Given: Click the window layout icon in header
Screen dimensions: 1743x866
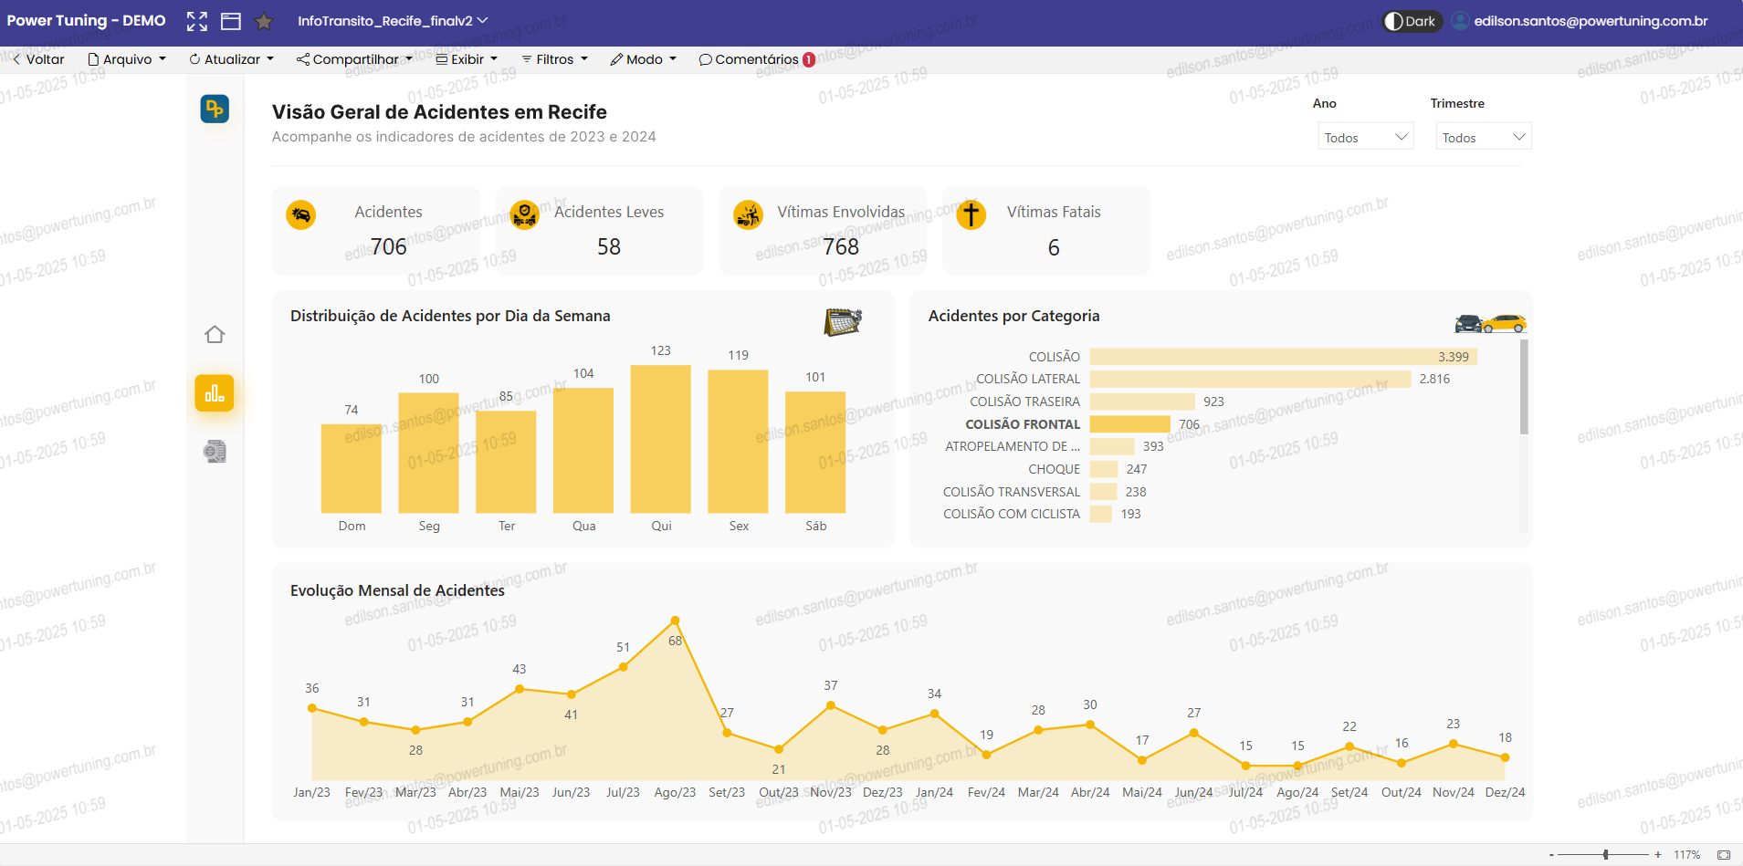Looking at the screenshot, I should click(x=231, y=21).
